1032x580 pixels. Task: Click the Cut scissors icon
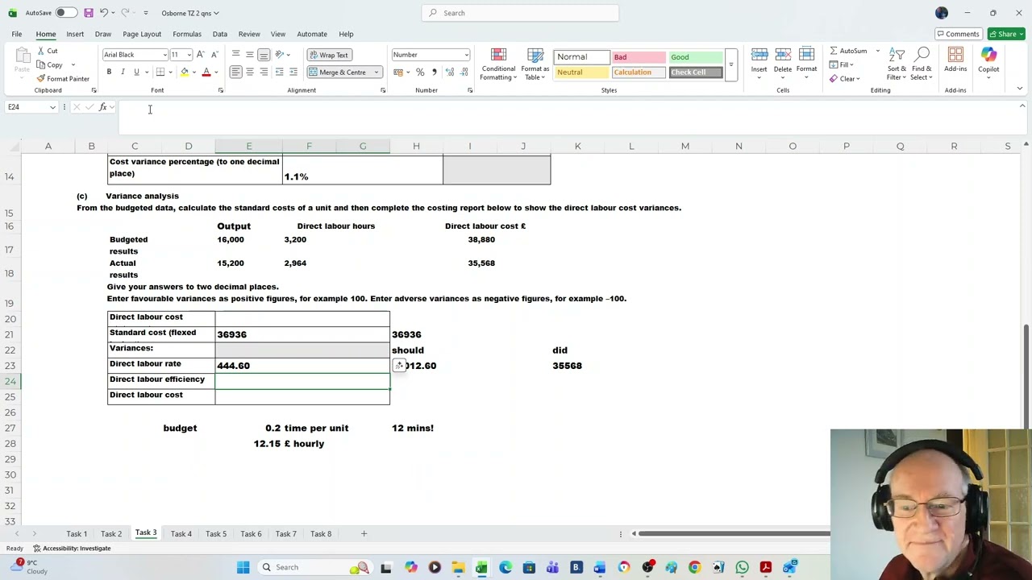(41, 51)
